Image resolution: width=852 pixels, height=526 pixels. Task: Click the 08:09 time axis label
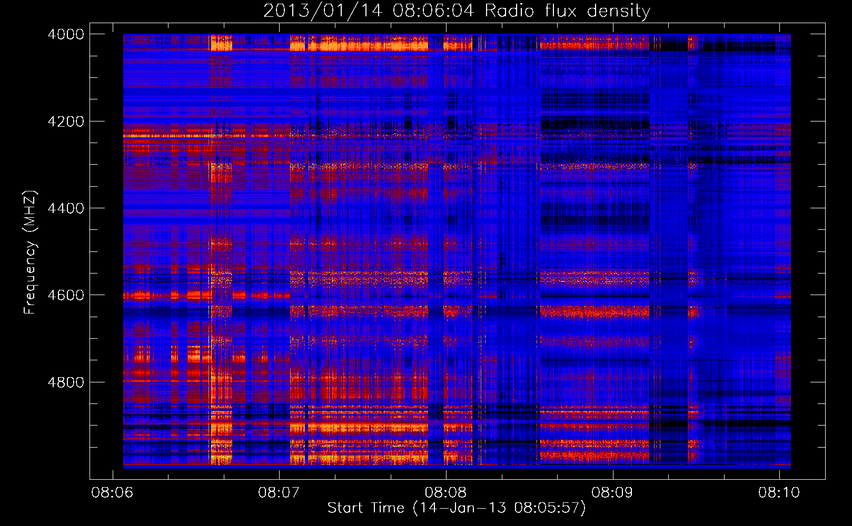point(612,493)
